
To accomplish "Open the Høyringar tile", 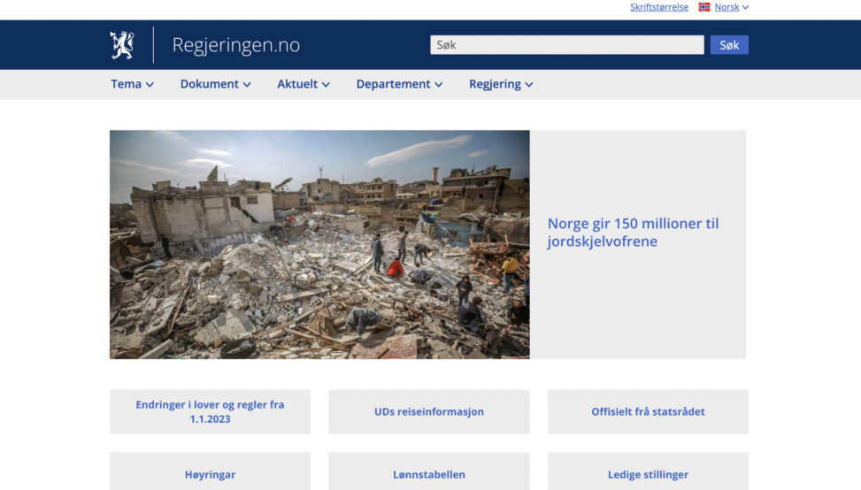I will (x=211, y=472).
